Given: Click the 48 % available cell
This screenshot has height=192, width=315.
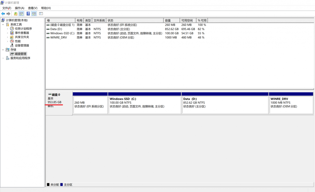Looking at the screenshot, I should point(201,37).
